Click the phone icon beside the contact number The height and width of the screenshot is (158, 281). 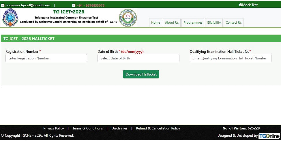74,5
